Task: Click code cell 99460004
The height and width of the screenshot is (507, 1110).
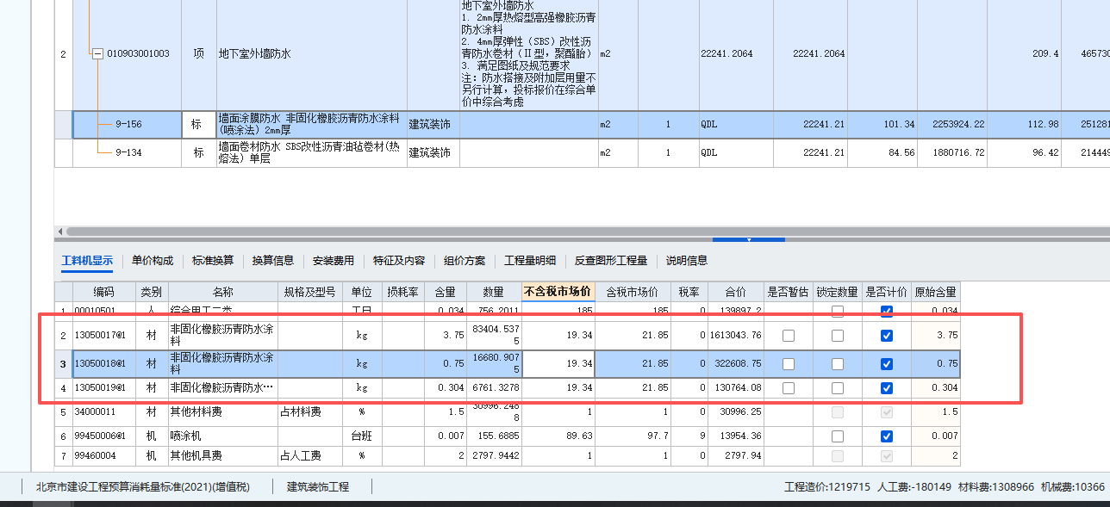Action: [103, 455]
